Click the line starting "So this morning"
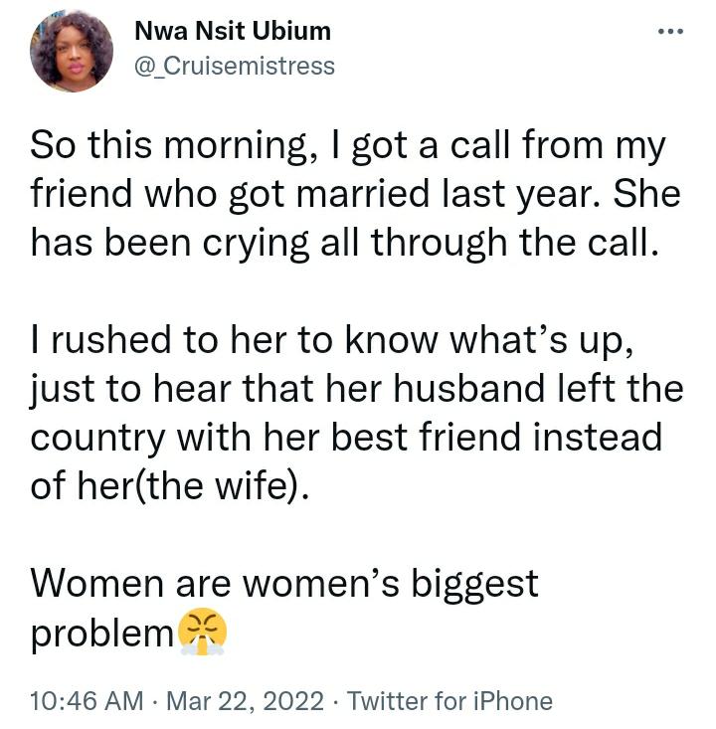This screenshot has height=729, width=716. pos(348,146)
